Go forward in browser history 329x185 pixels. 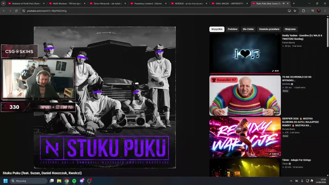pos(10,11)
